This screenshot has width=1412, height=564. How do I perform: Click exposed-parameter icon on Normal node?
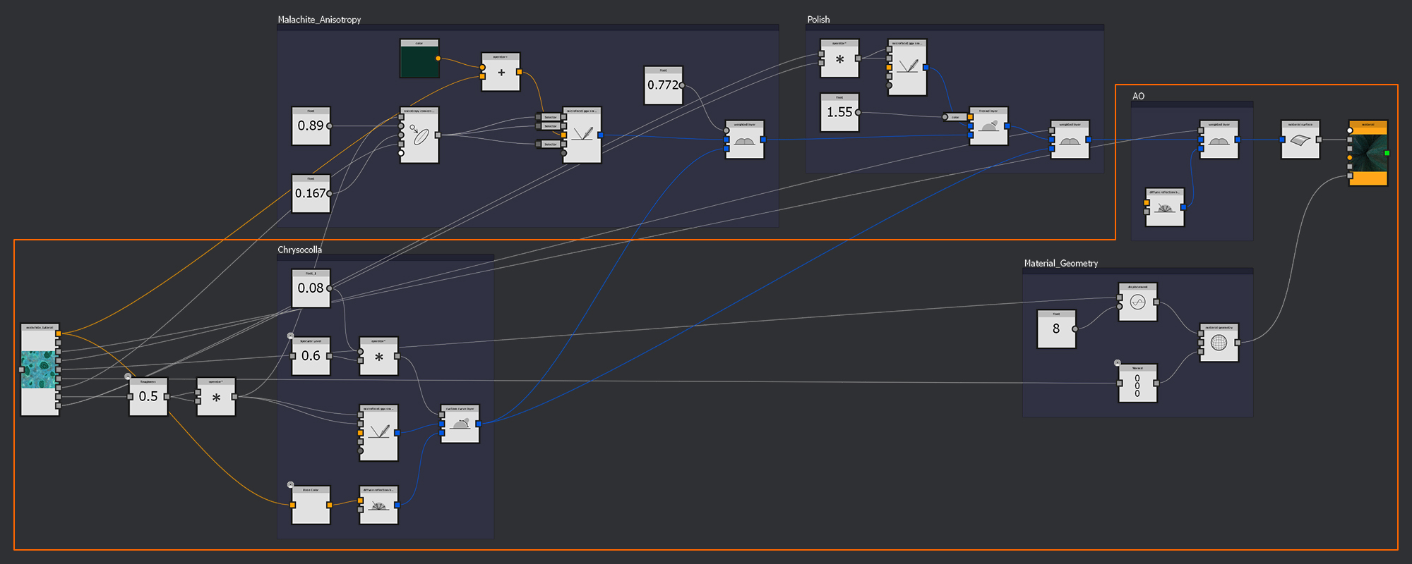(x=1117, y=363)
